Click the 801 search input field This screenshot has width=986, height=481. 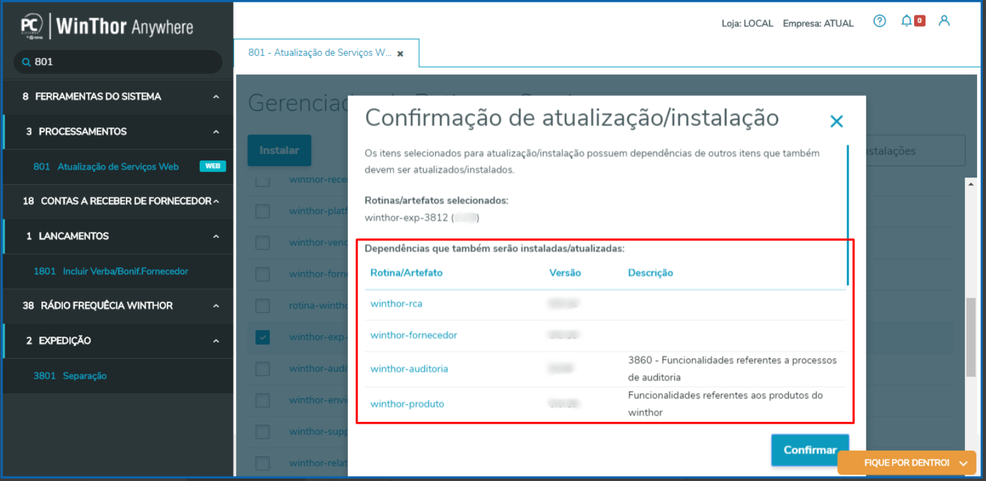pyautogui.click(x=118, y=62)
